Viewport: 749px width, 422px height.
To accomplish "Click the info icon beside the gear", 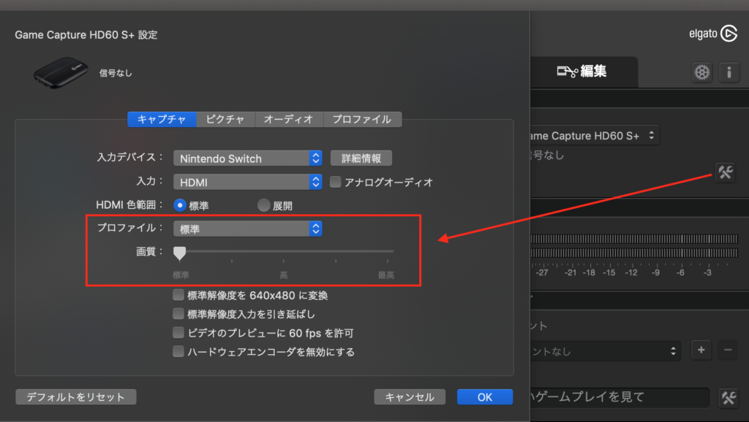I will tap(729, 72).
